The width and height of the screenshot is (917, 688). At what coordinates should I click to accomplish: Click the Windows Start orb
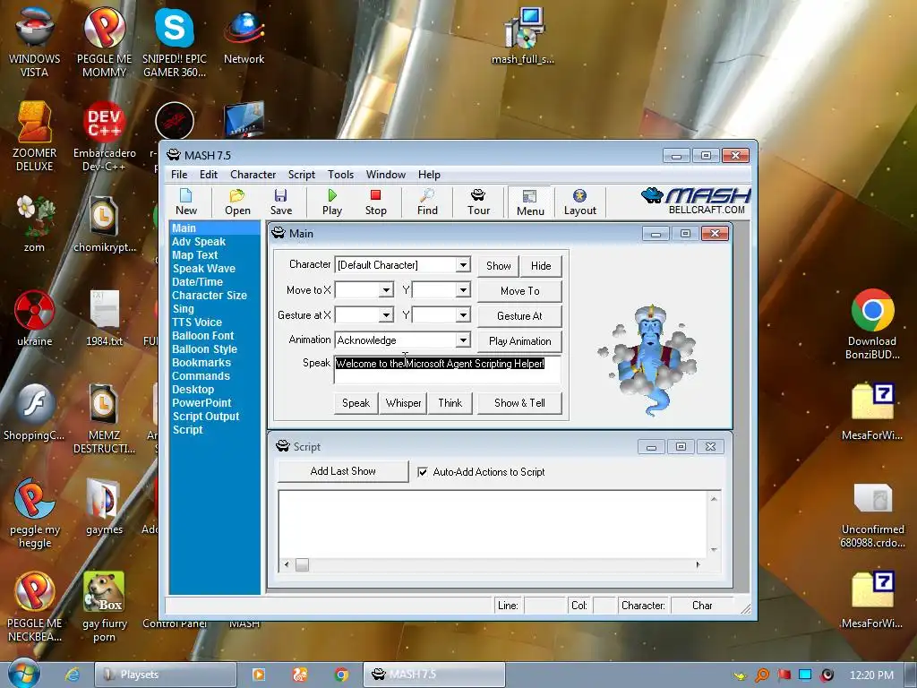click(x=24, y=674)
